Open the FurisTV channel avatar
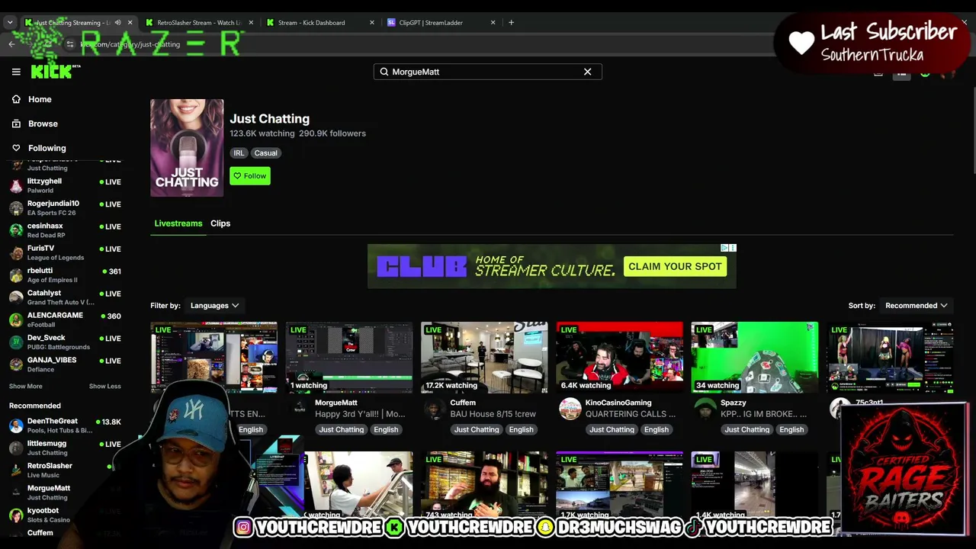This screenshot has height=549, width=976. tap(16, 253)
